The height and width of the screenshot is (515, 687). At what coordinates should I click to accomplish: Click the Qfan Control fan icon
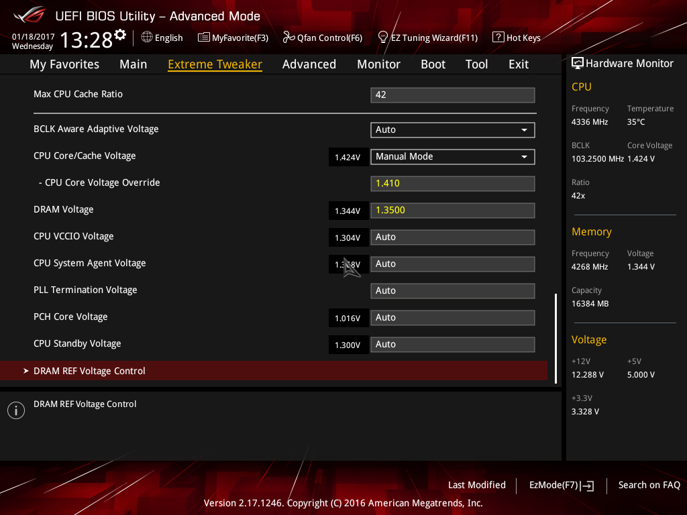(288, 38)
